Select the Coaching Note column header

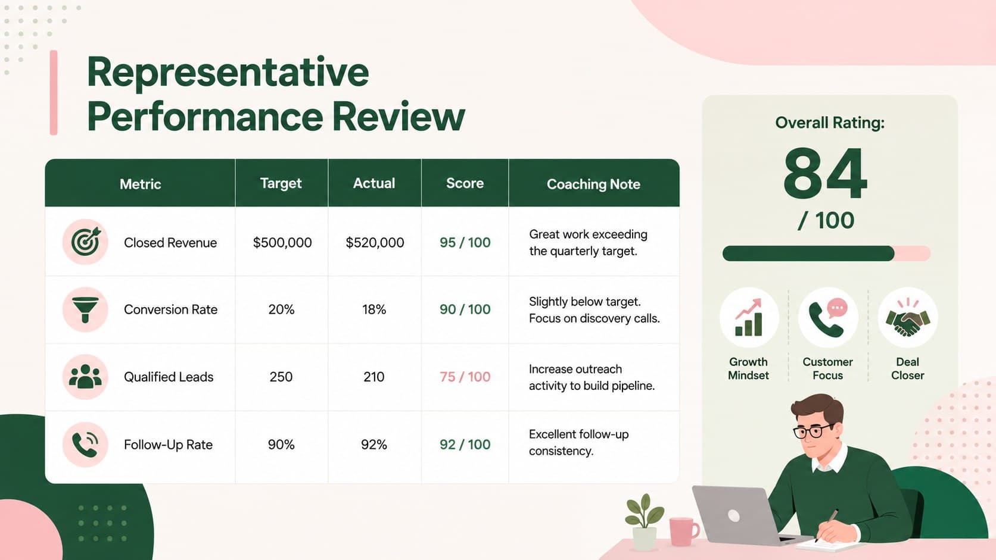[593, 184]
